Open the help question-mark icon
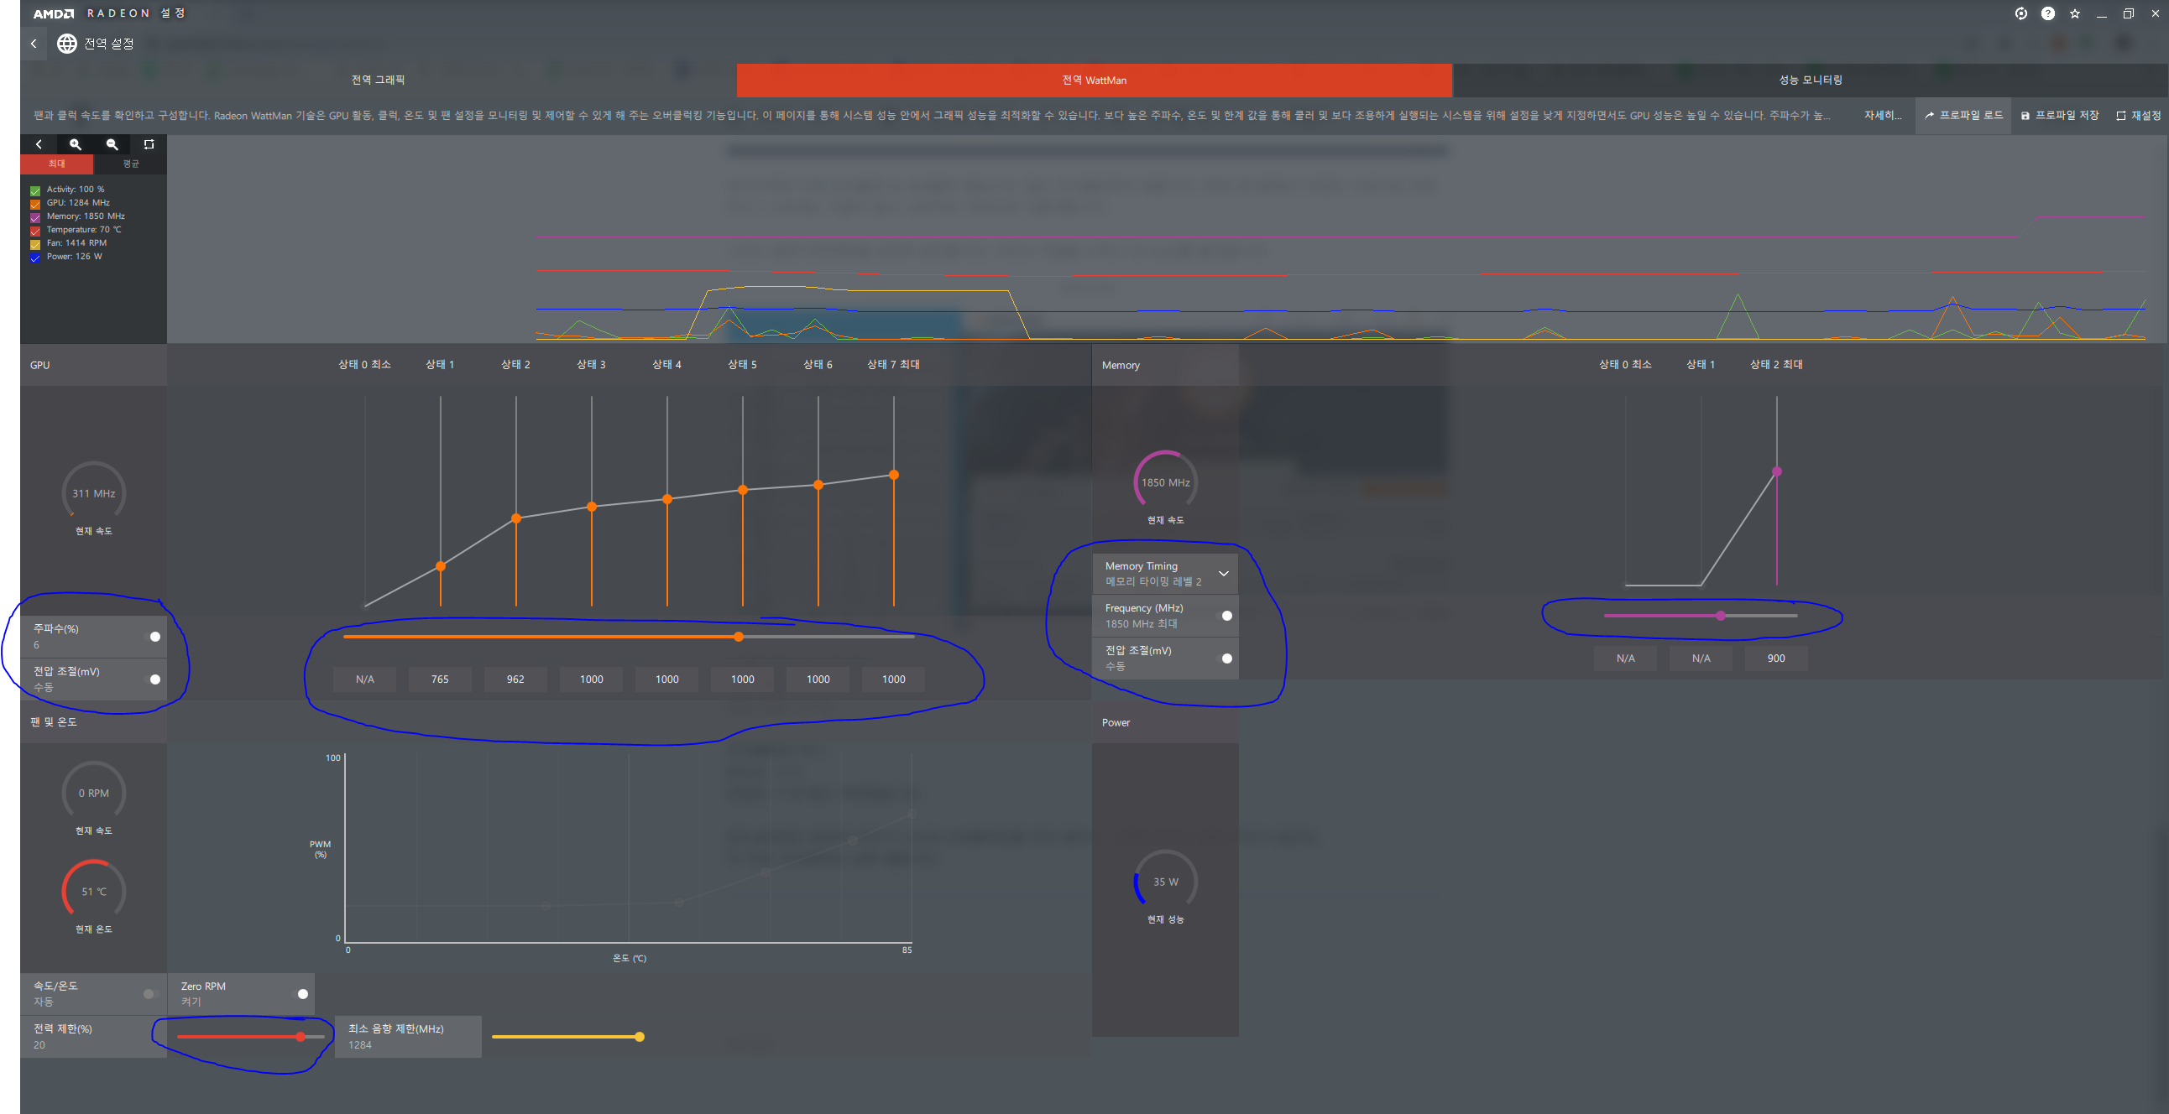The width and height of the screenshot is (2169, 1114). [2048, 13]
